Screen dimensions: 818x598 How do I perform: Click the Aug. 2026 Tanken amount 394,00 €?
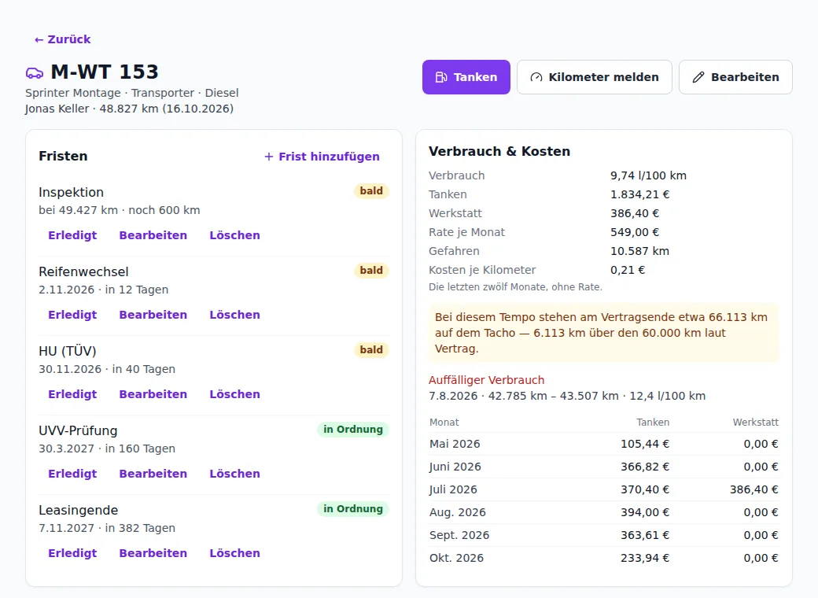pyautogui.click(x=645, y=512)
